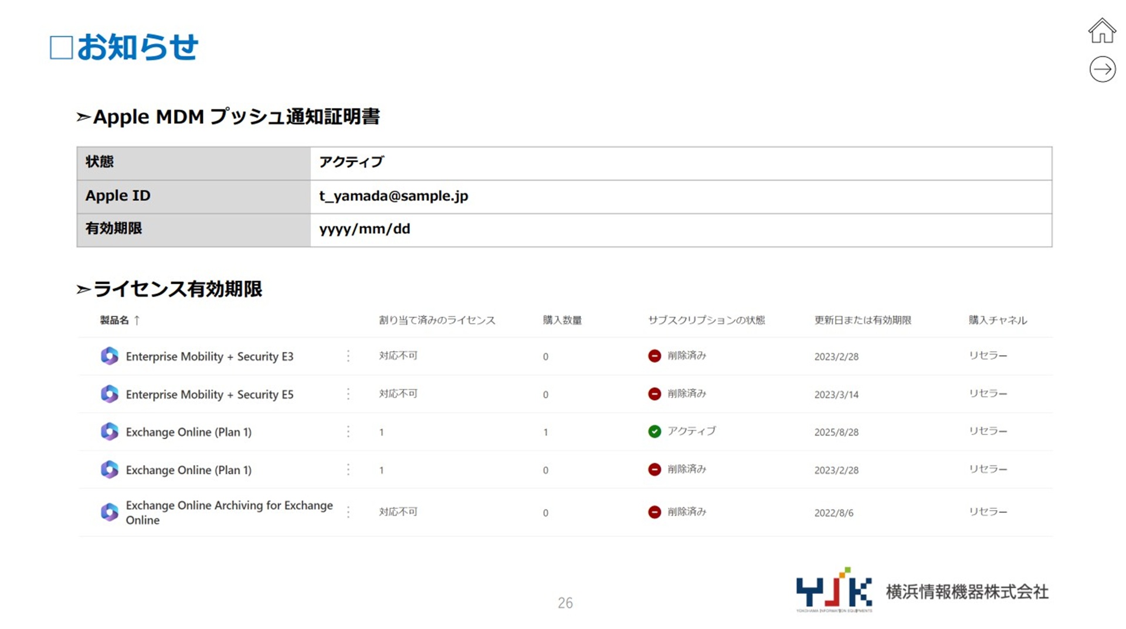The width and height of the screenshot is (1126, 629).
Task: Open more options for deleted Exchange Online
Action: click(348, 470)
